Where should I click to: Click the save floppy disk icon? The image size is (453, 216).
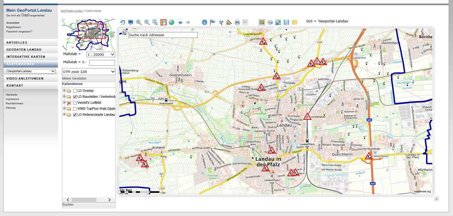(x=286, y=22)
